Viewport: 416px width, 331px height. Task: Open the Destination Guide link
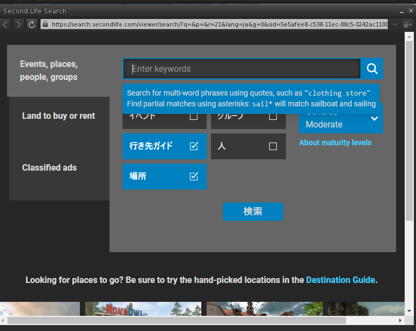coord(340,280)
